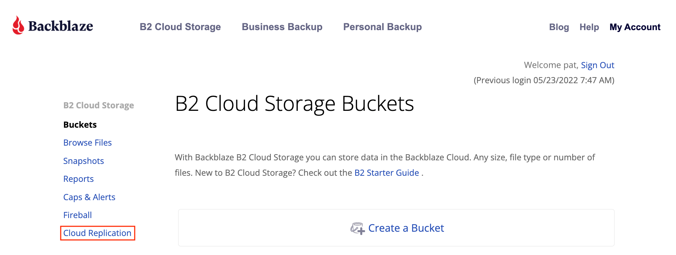Create a Bucket
Image resolution: width=676 pixels, height=255 pixels.
pos(406,228)
